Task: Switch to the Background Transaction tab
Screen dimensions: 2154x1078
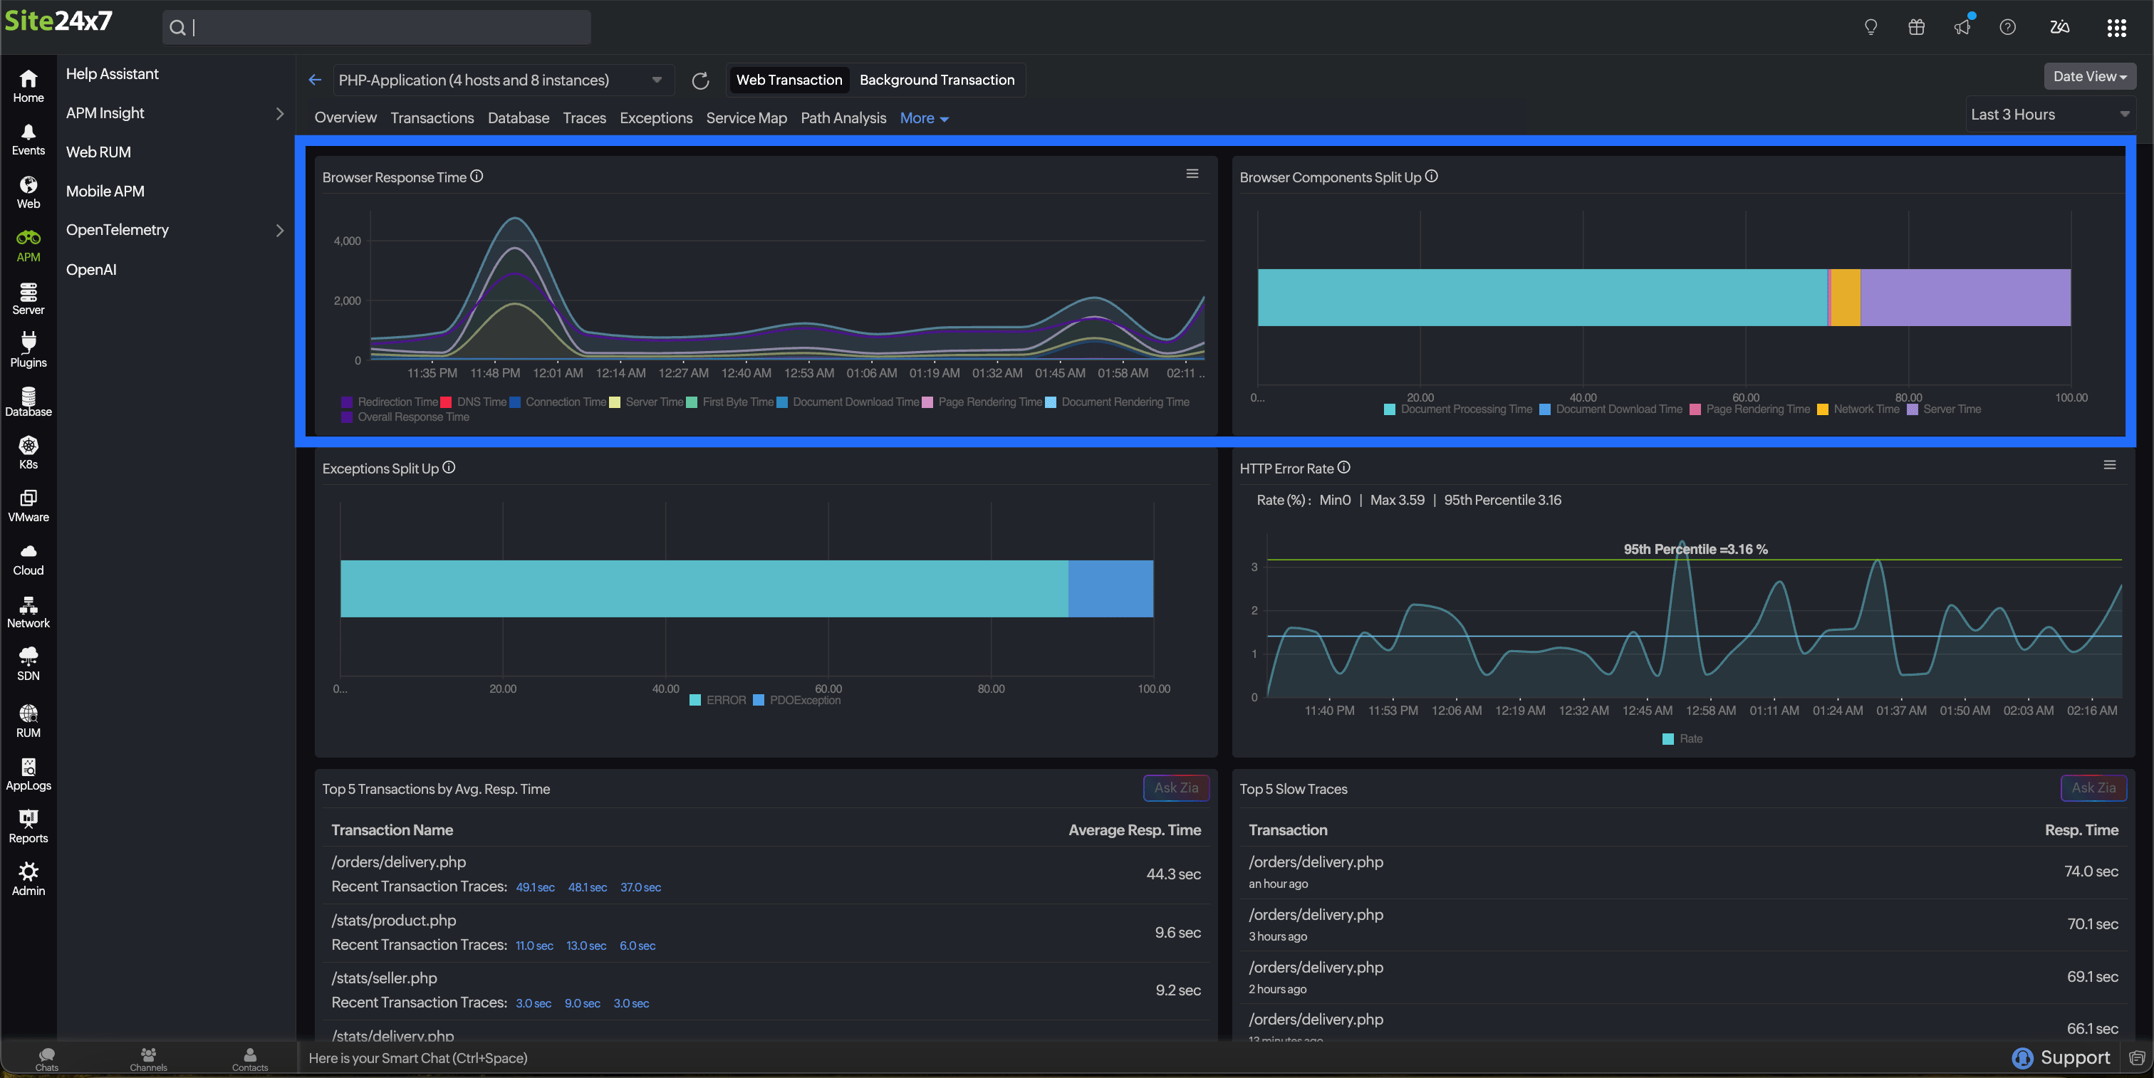Action: coord(937,80)
